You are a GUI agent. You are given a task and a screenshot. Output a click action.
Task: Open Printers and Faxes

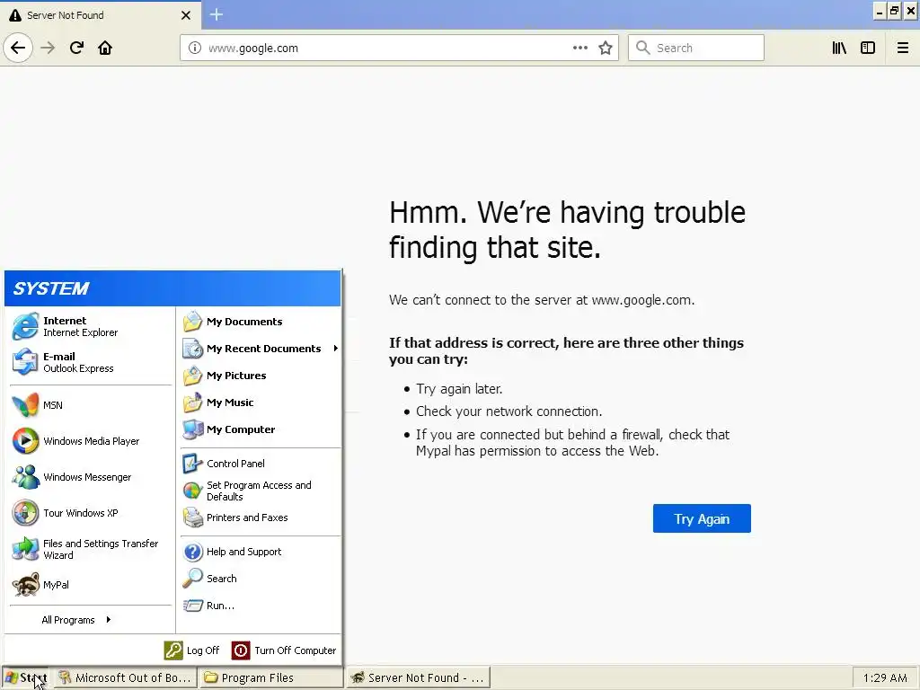(x=260, y=517)
